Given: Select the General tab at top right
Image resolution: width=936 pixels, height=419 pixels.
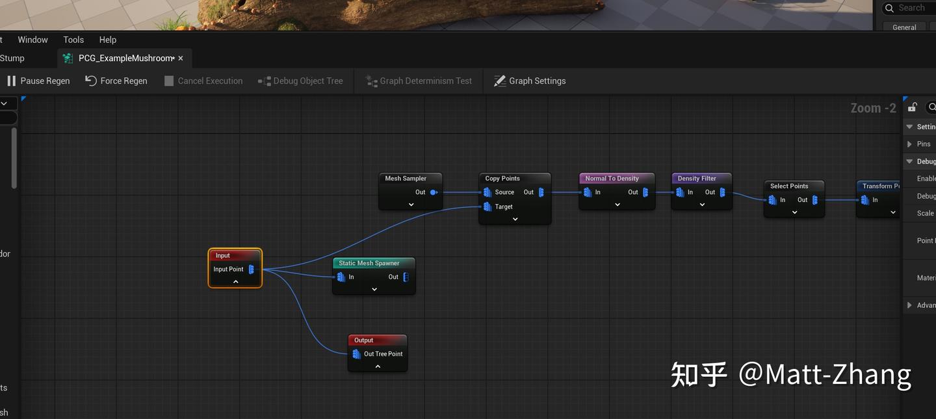Looking at the screenshot, I should tap(904, 27).
